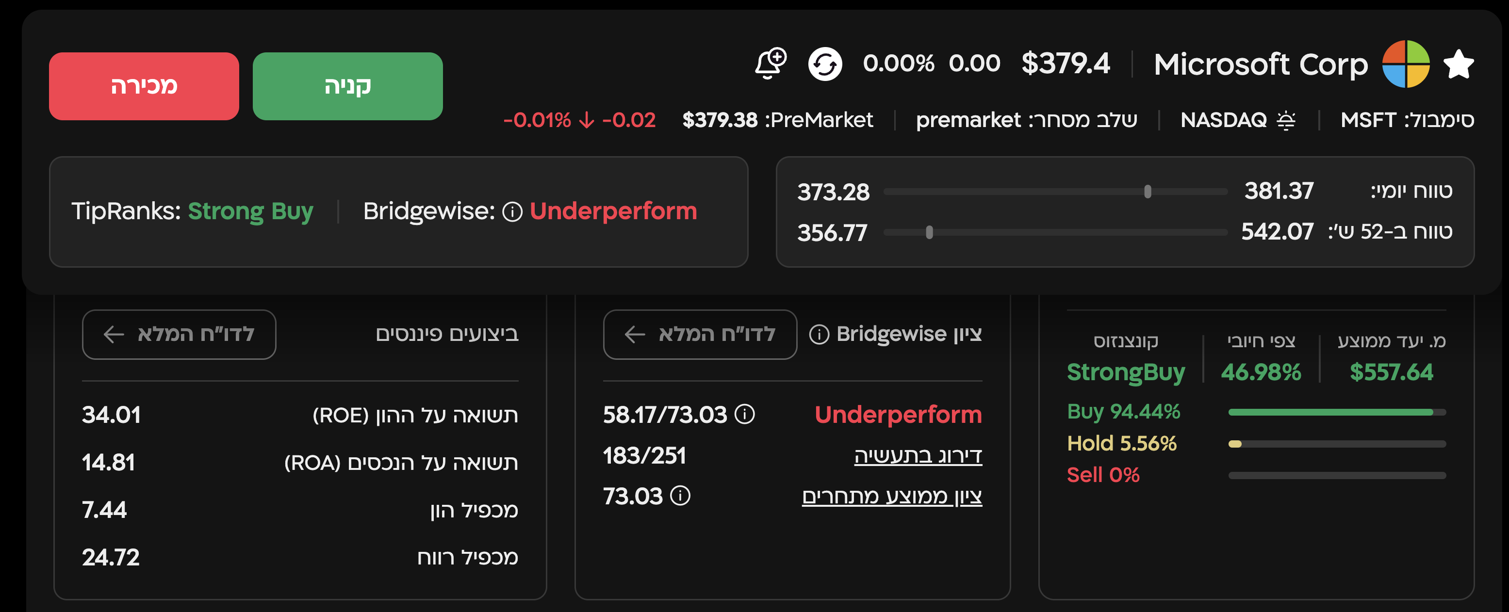Click the red מכירה sell button
The height and width of the screenshot is (612, 1509).
(144, 86)
